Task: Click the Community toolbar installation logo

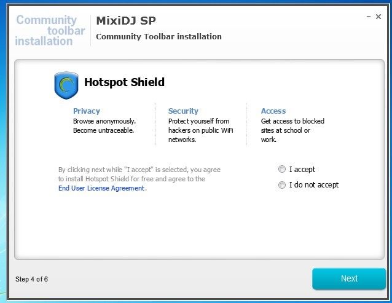Action: pyautogui.click(x=50, y=31)
